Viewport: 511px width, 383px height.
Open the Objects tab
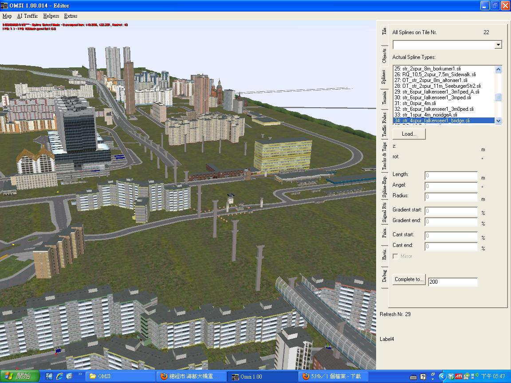point(384,56)
